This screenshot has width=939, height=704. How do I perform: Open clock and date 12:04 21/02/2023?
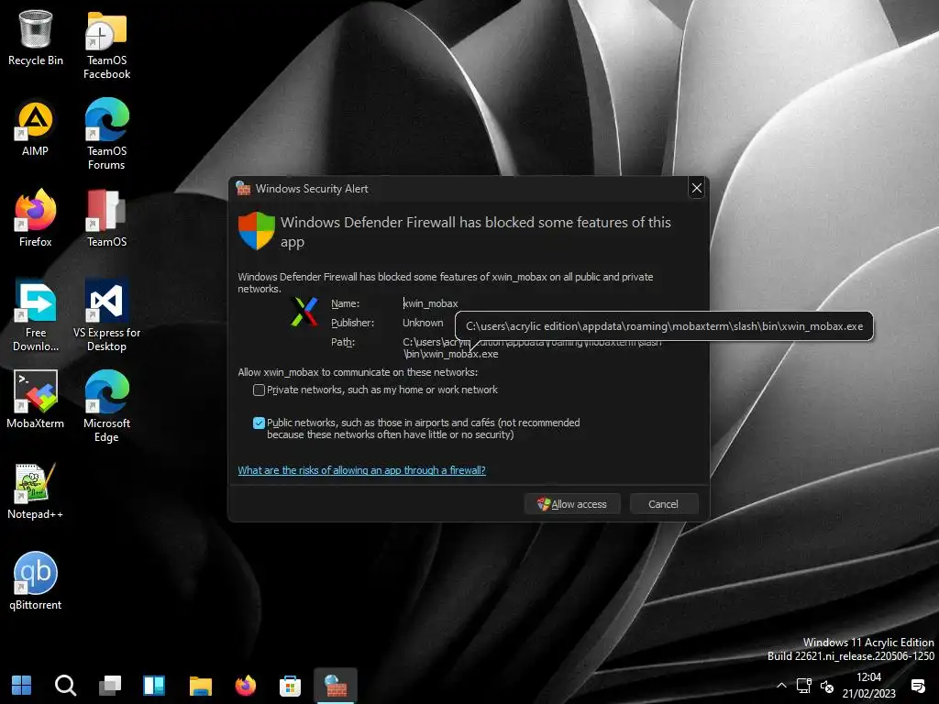(868, 686)
